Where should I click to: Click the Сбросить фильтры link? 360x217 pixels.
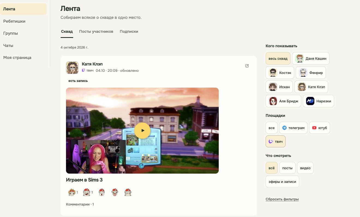click(x=282, y=199)
